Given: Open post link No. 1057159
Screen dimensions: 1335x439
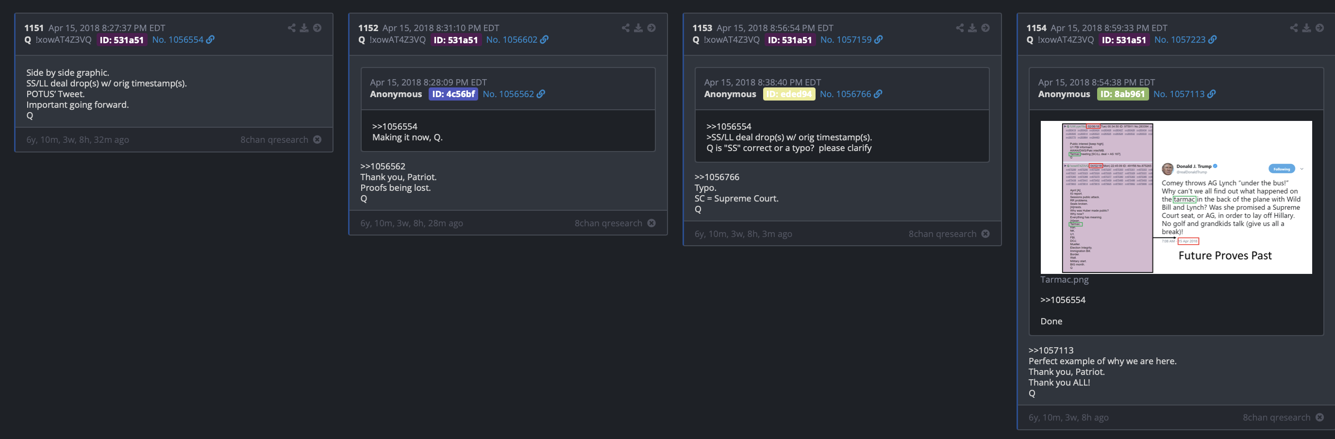Looking at the screenshot, I should [x=846, y=39].
